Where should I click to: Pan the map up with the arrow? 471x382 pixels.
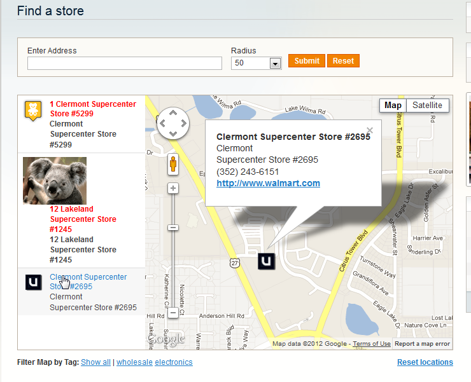tap(173, 113)
